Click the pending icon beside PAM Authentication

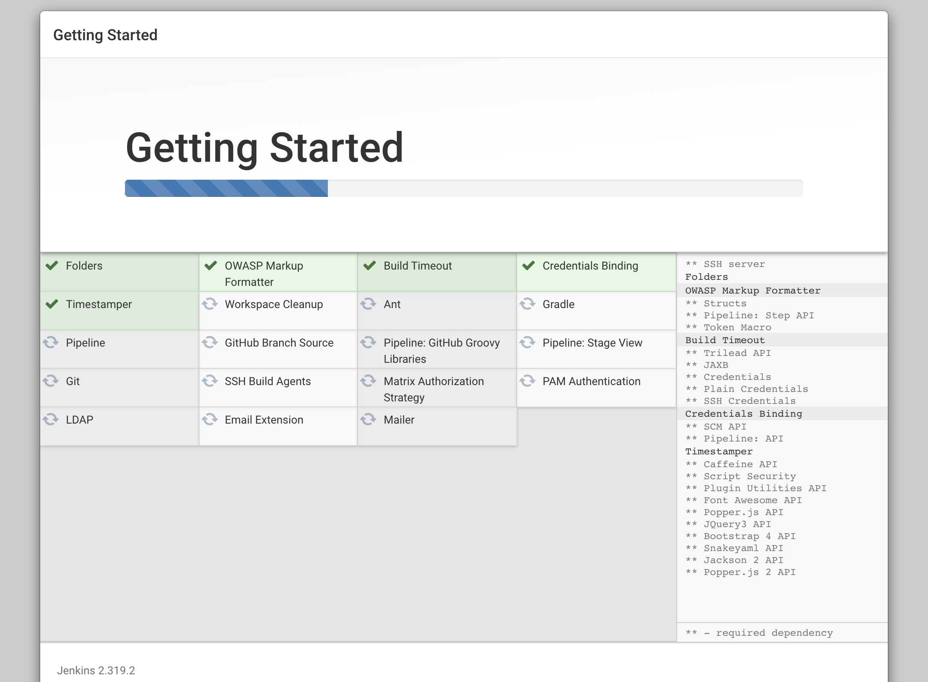click(x=527, y=381)
